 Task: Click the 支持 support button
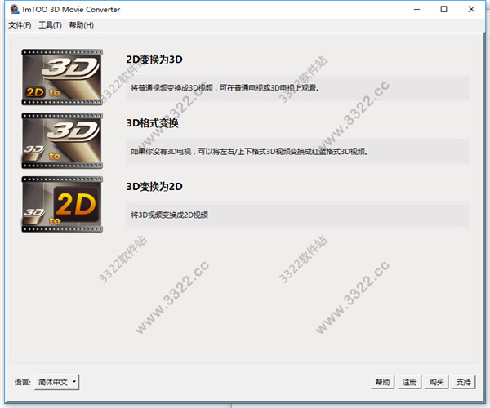(464, 382)
